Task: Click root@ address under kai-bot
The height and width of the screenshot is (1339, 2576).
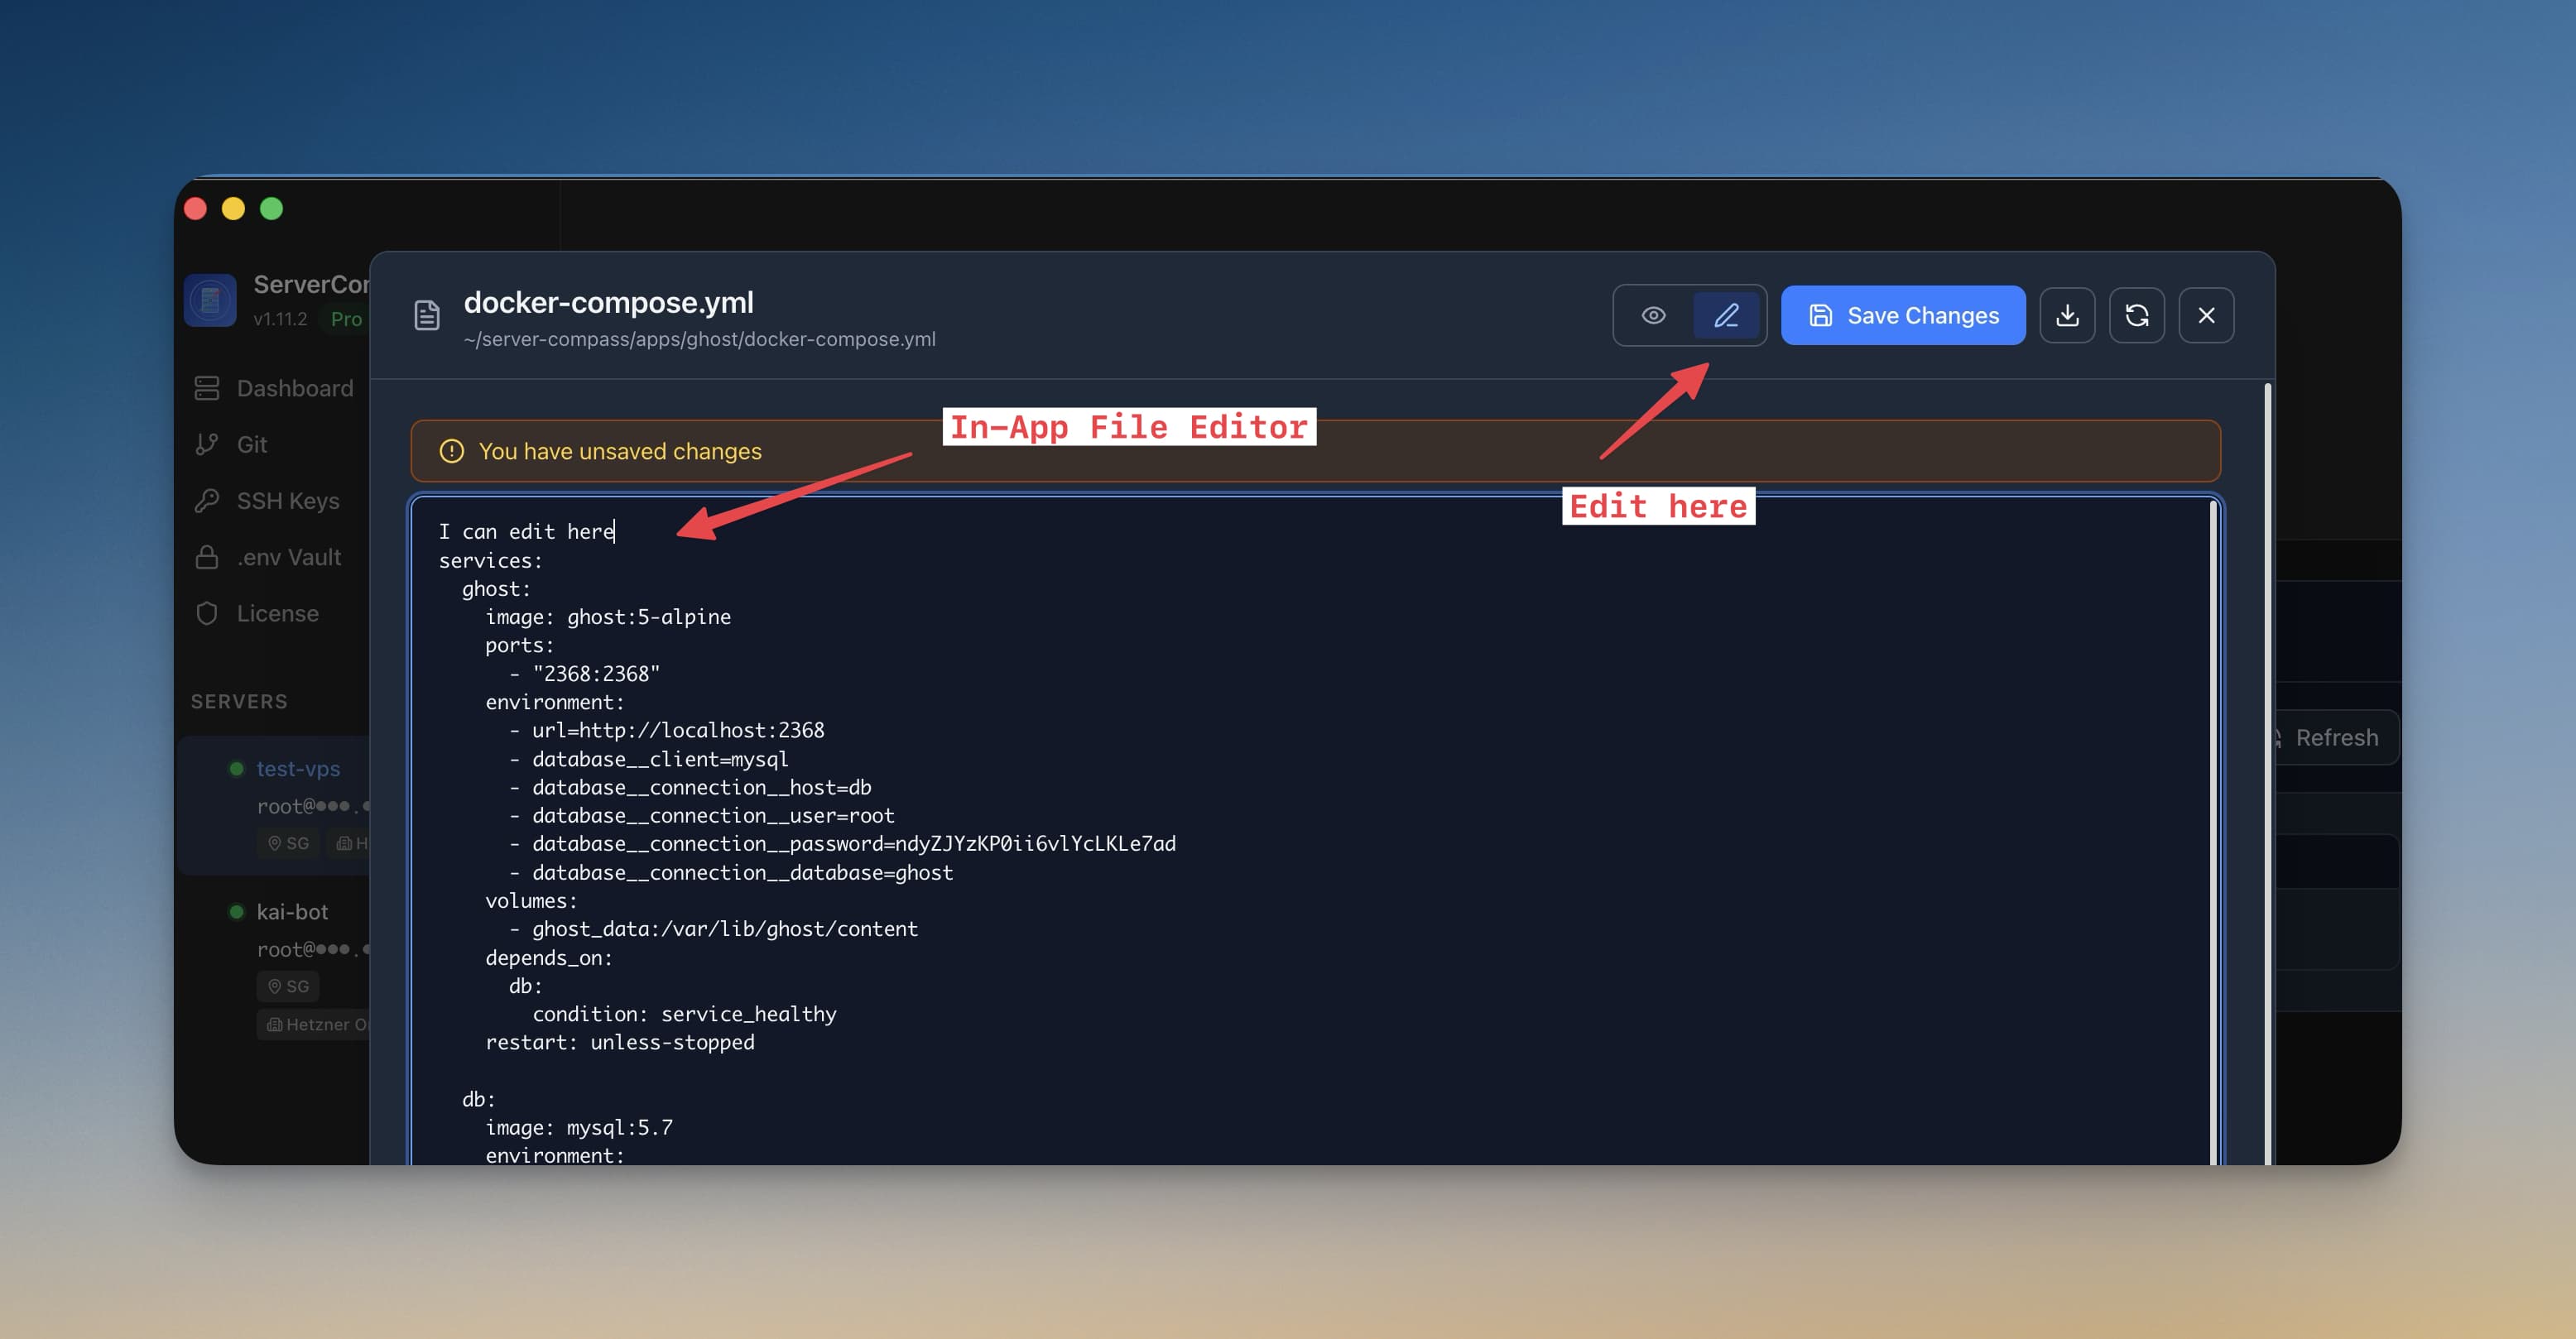Action: (312, 949)
